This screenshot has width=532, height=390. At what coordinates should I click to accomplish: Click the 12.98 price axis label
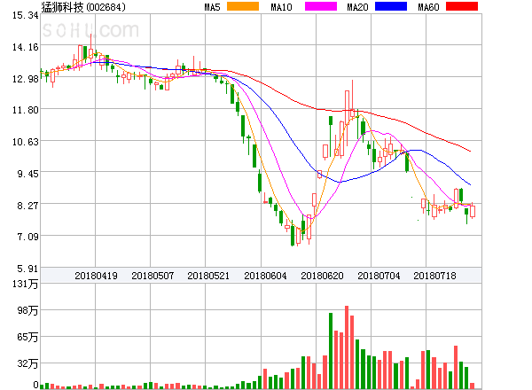click(26, 79)
